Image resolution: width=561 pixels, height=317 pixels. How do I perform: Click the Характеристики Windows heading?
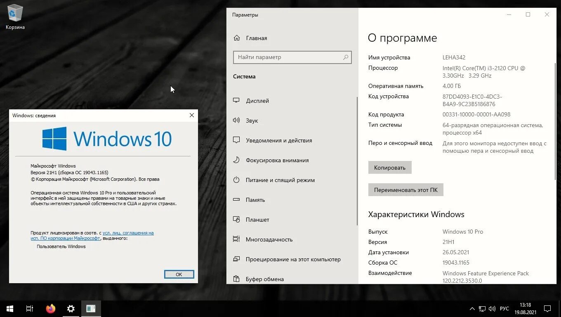click(416, 214)
